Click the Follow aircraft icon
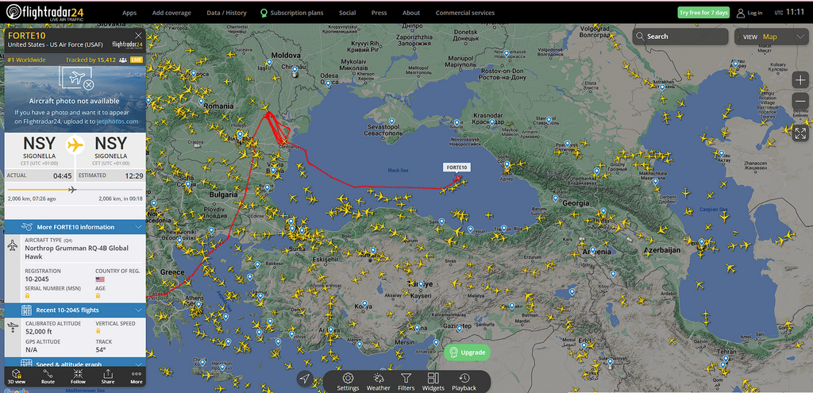Viewport: 813px width, 393px height. [79, 376]
